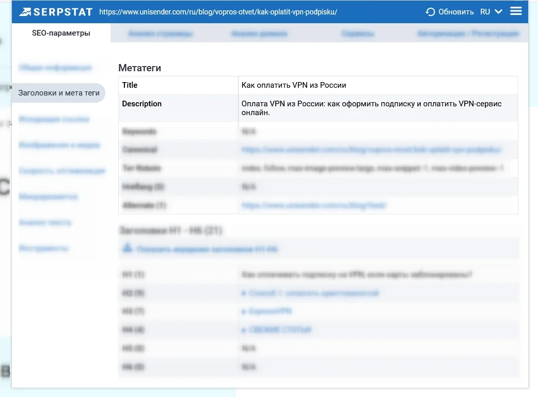Open the Анализ домена tab
Viewport: 538px width, 397px height.
tap(259, 34)
